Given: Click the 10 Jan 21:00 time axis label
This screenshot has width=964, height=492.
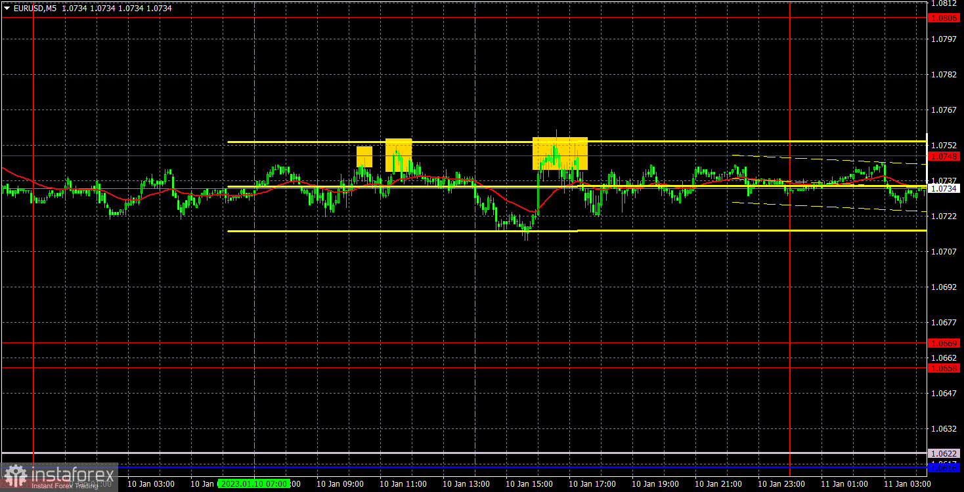Looking at the screenshot, I should [x=718, y=483].
